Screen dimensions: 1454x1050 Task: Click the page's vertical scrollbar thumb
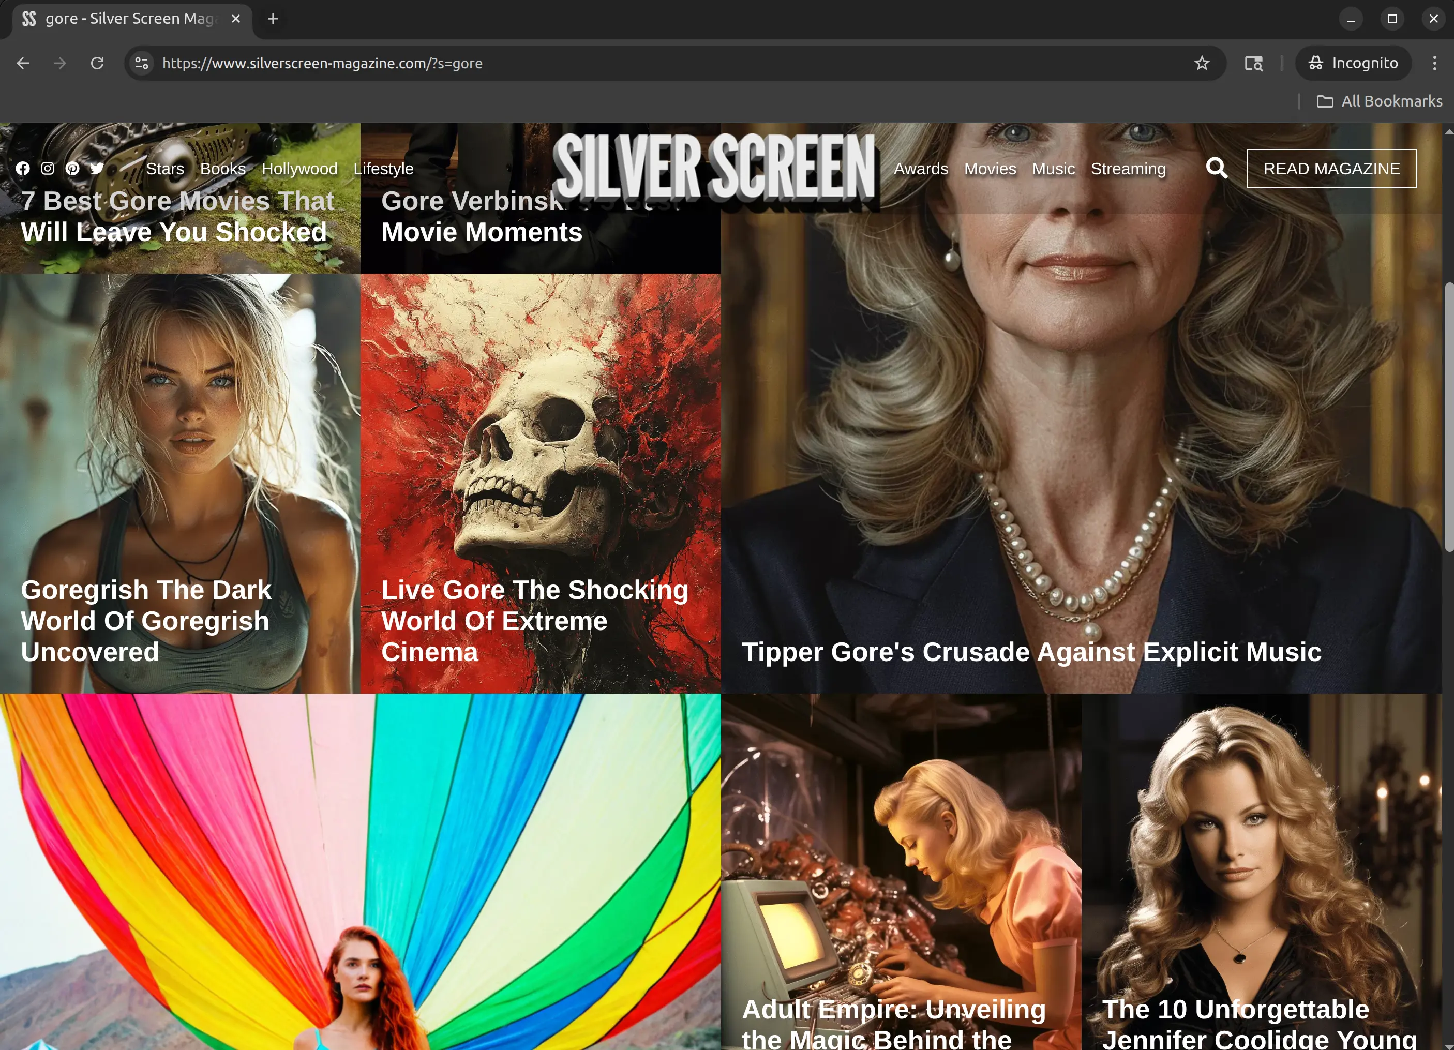tap(1448, 417)
